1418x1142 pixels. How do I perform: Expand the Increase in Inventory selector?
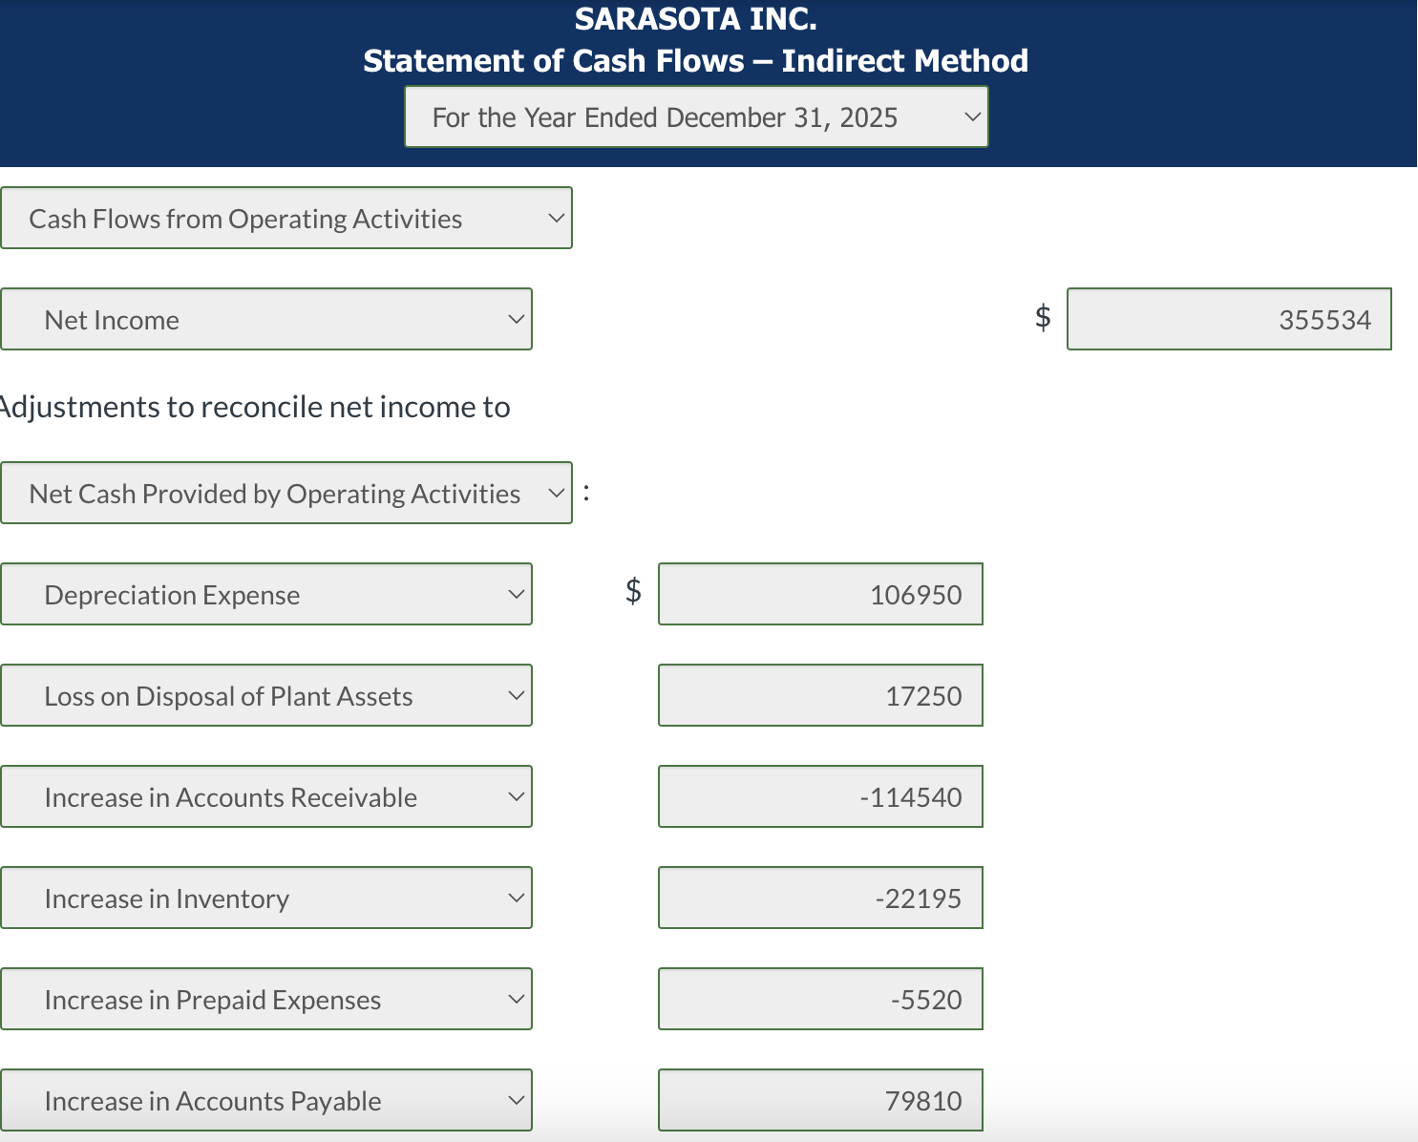265,898
